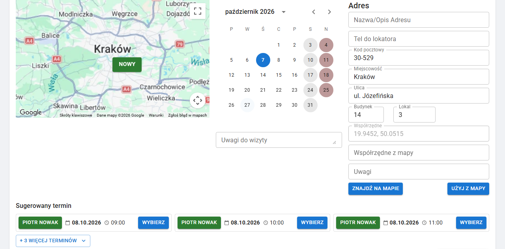The image size is (505, 249).
Task: Select October 22 in calendar
Action: [279, 90]
